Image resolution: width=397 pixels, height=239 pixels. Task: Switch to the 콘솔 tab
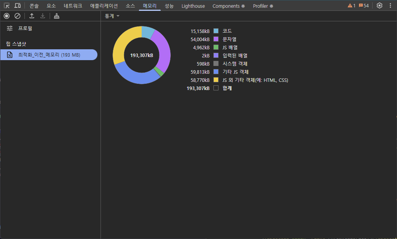pos(34,6)
